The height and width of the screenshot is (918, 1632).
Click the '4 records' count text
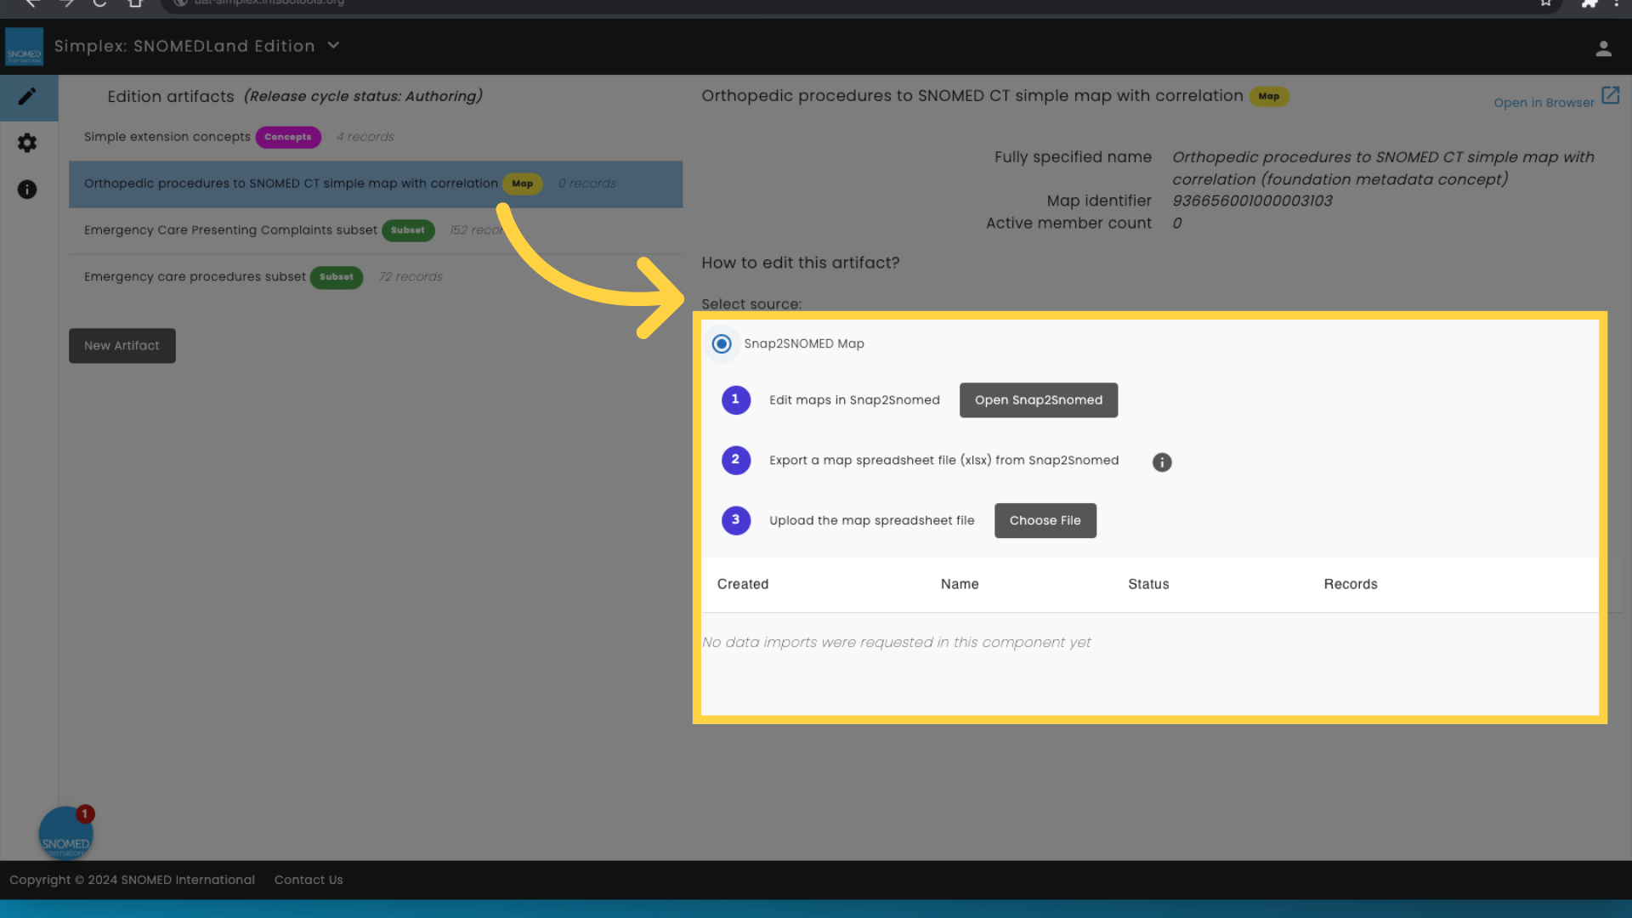[x=365, y=137]
